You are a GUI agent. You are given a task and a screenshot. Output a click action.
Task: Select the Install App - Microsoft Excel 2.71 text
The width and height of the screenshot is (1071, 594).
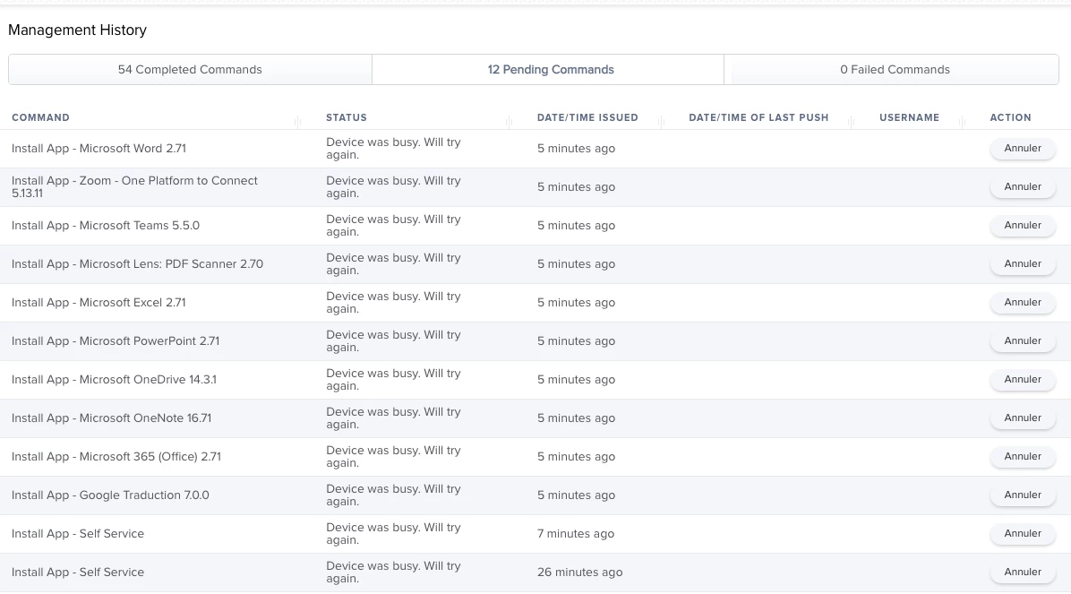tap(99, 302)
